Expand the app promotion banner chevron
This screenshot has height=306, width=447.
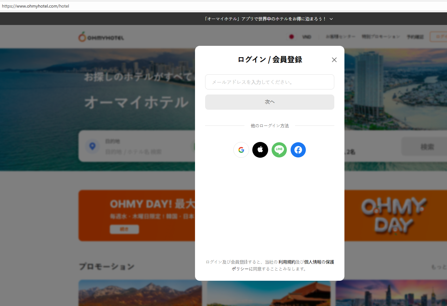331,19
